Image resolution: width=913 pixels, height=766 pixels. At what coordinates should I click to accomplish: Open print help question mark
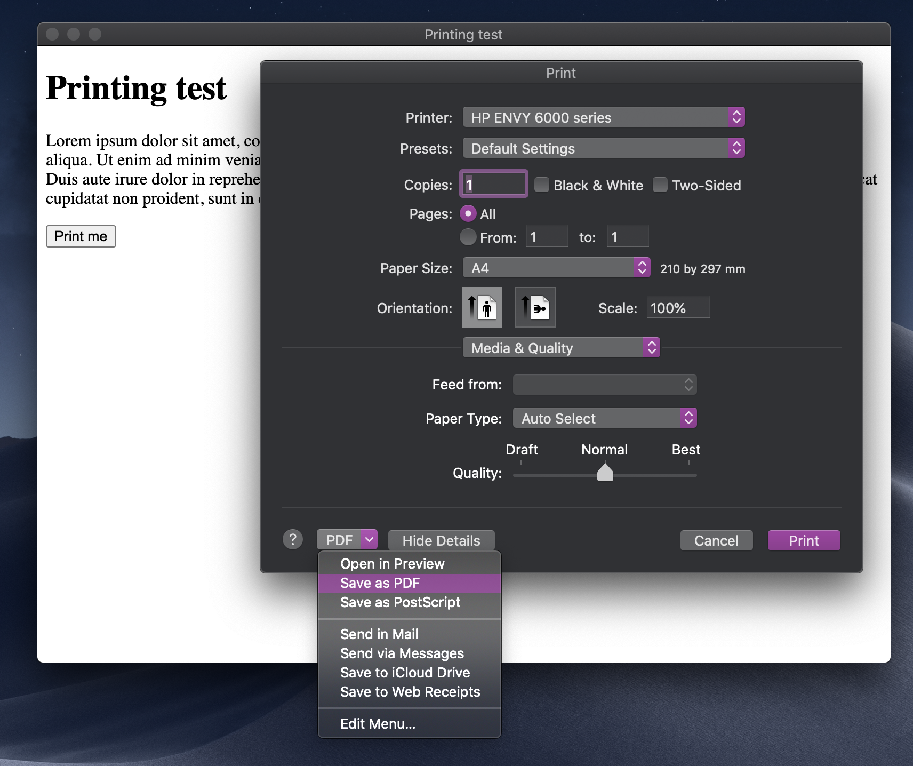point(293,539)
